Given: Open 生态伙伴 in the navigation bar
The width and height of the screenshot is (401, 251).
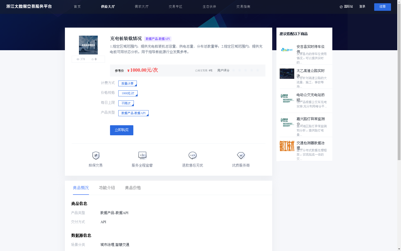Looking at the screenshot, I should click(209, 7).
